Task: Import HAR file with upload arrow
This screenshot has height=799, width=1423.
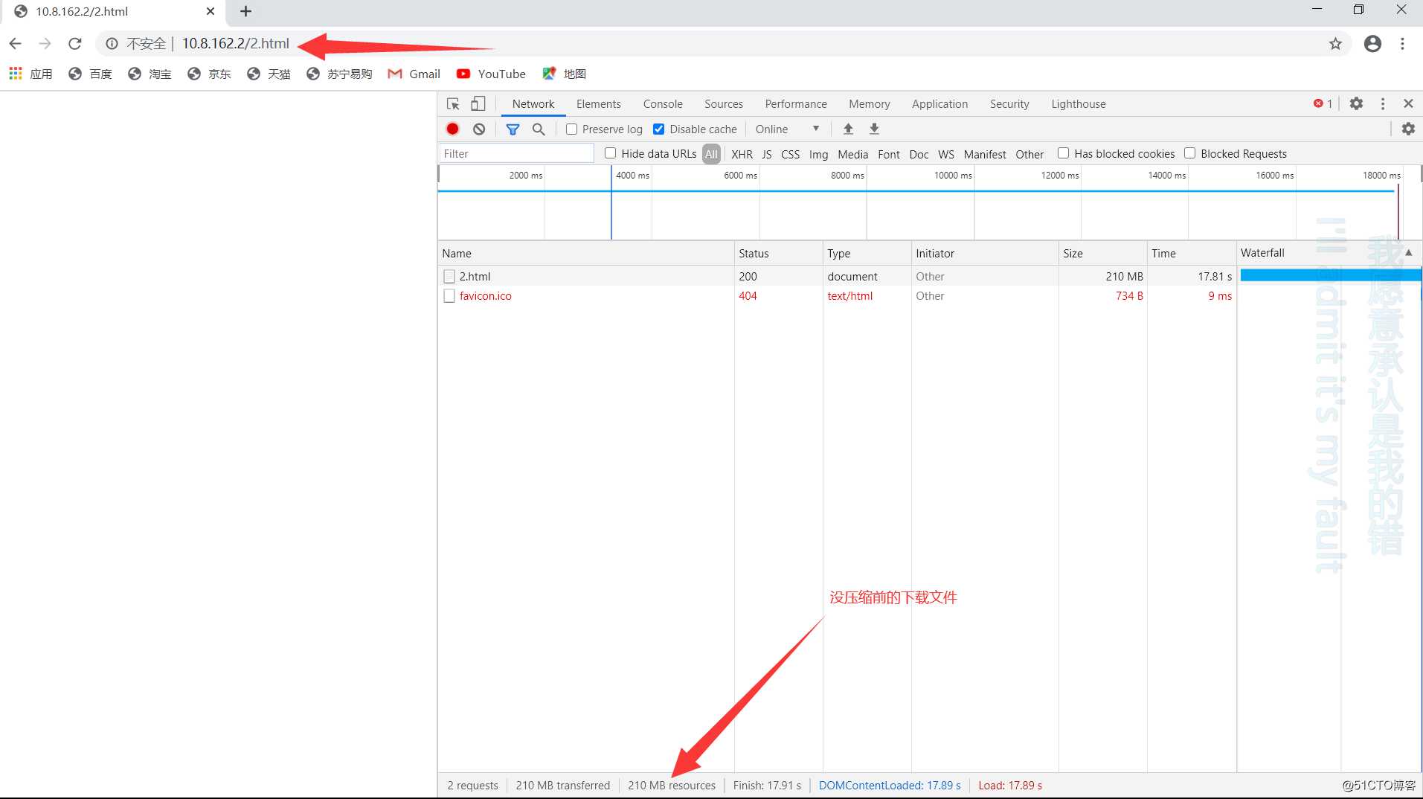Action: click(848, 129)
